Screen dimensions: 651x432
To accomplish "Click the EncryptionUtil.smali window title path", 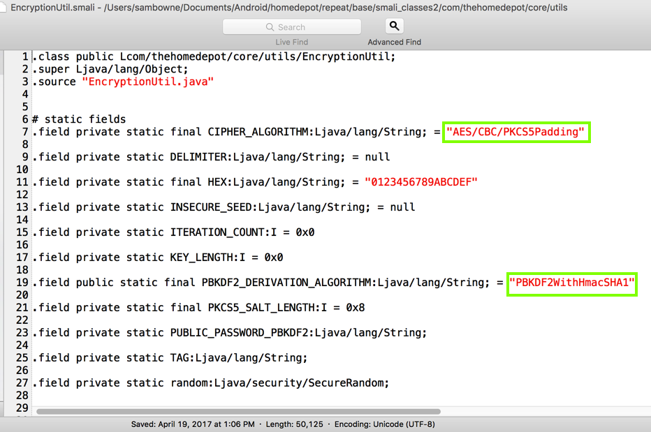I will (x=289, y=8).
